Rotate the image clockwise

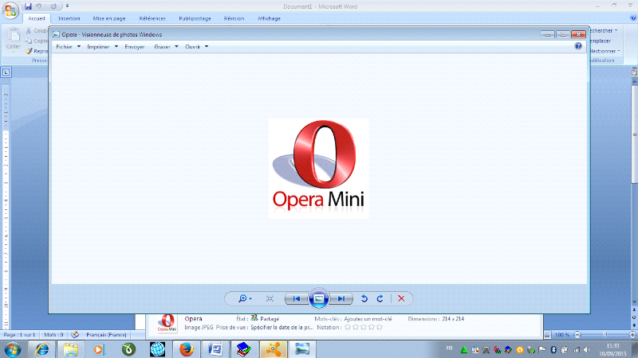click(x=380, y=298)
